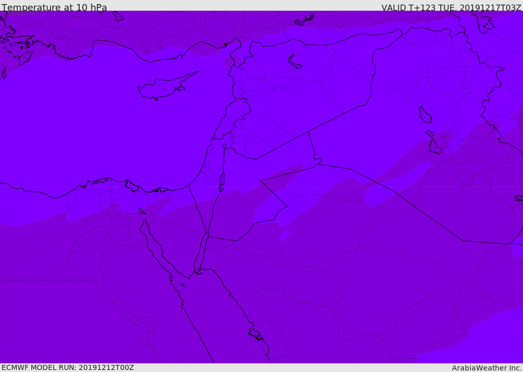Click the 'ArabiaWeather Inc' credit text
Screen dimensions: 523x372
(x=486, y=368)
